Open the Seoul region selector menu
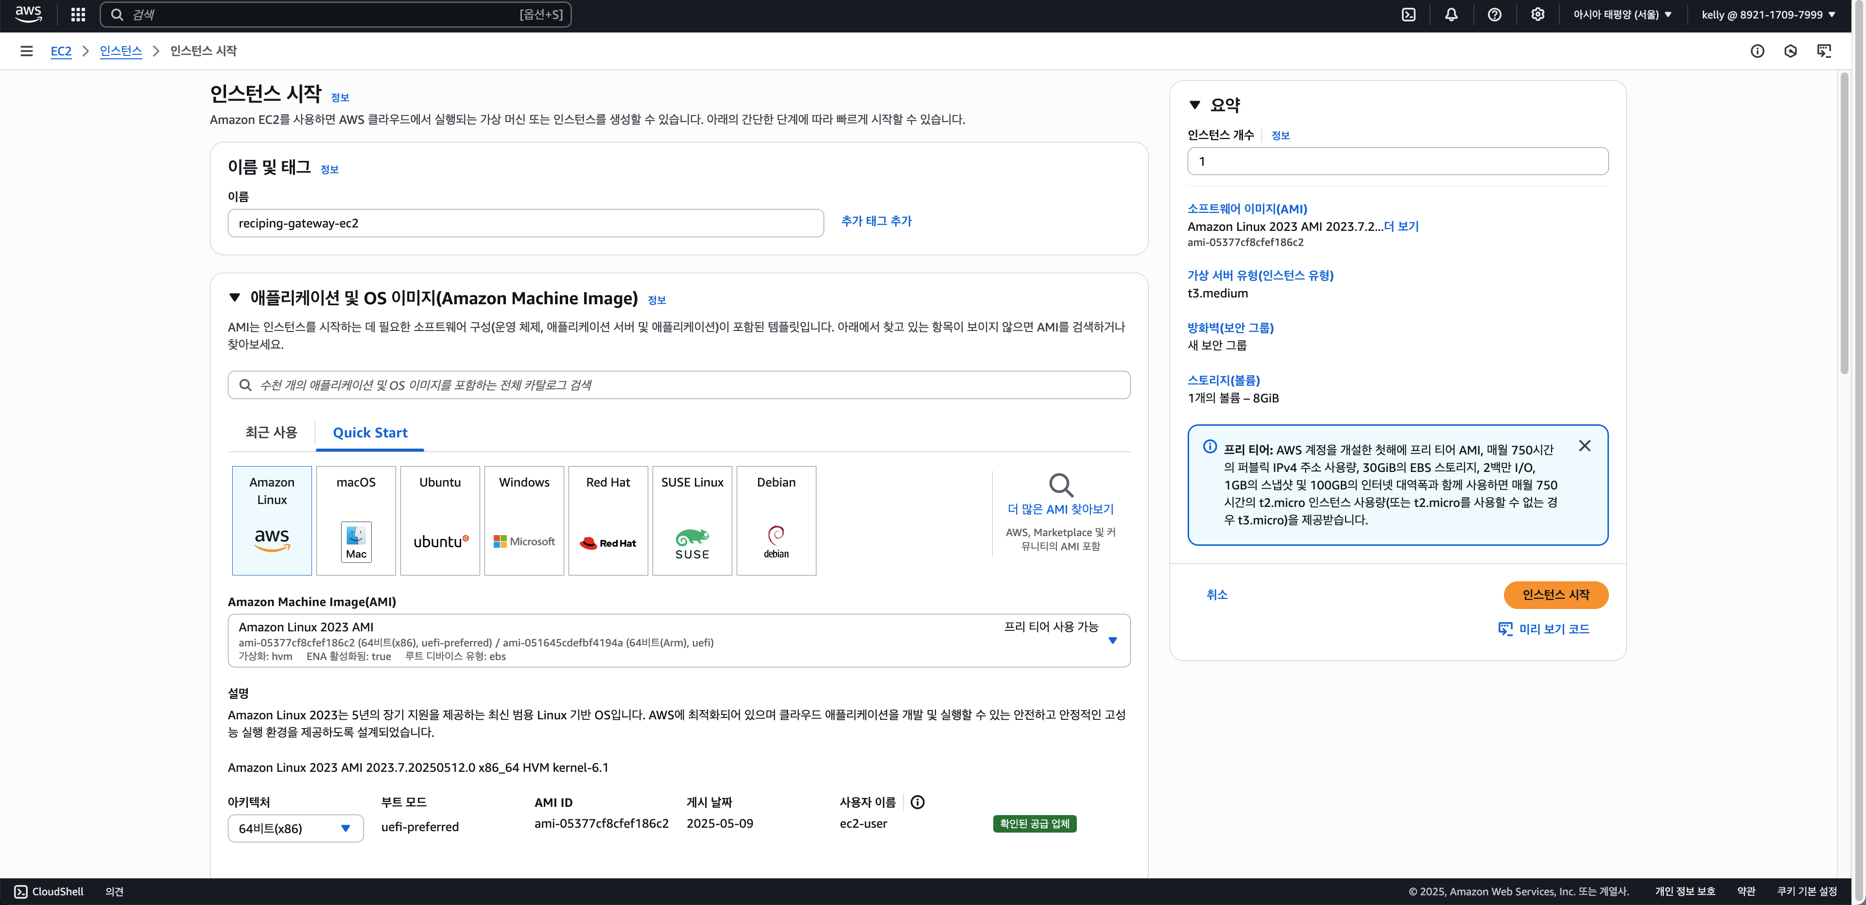1866x905 pixels. (1622, 15)
